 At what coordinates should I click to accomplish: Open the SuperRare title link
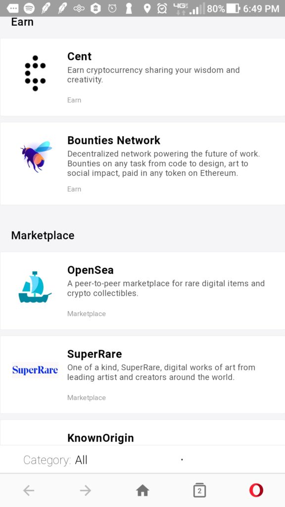pyautogui.click(x=95, y=354)
